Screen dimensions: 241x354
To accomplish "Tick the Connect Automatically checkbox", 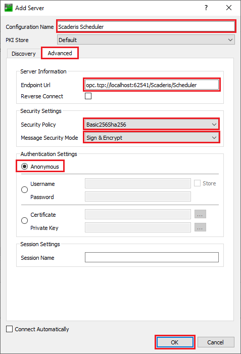I will pos(9,329).
